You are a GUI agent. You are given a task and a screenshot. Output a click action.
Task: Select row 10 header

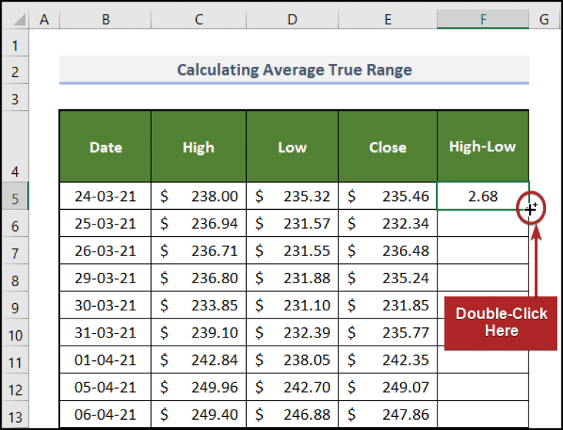click(15, 332)
